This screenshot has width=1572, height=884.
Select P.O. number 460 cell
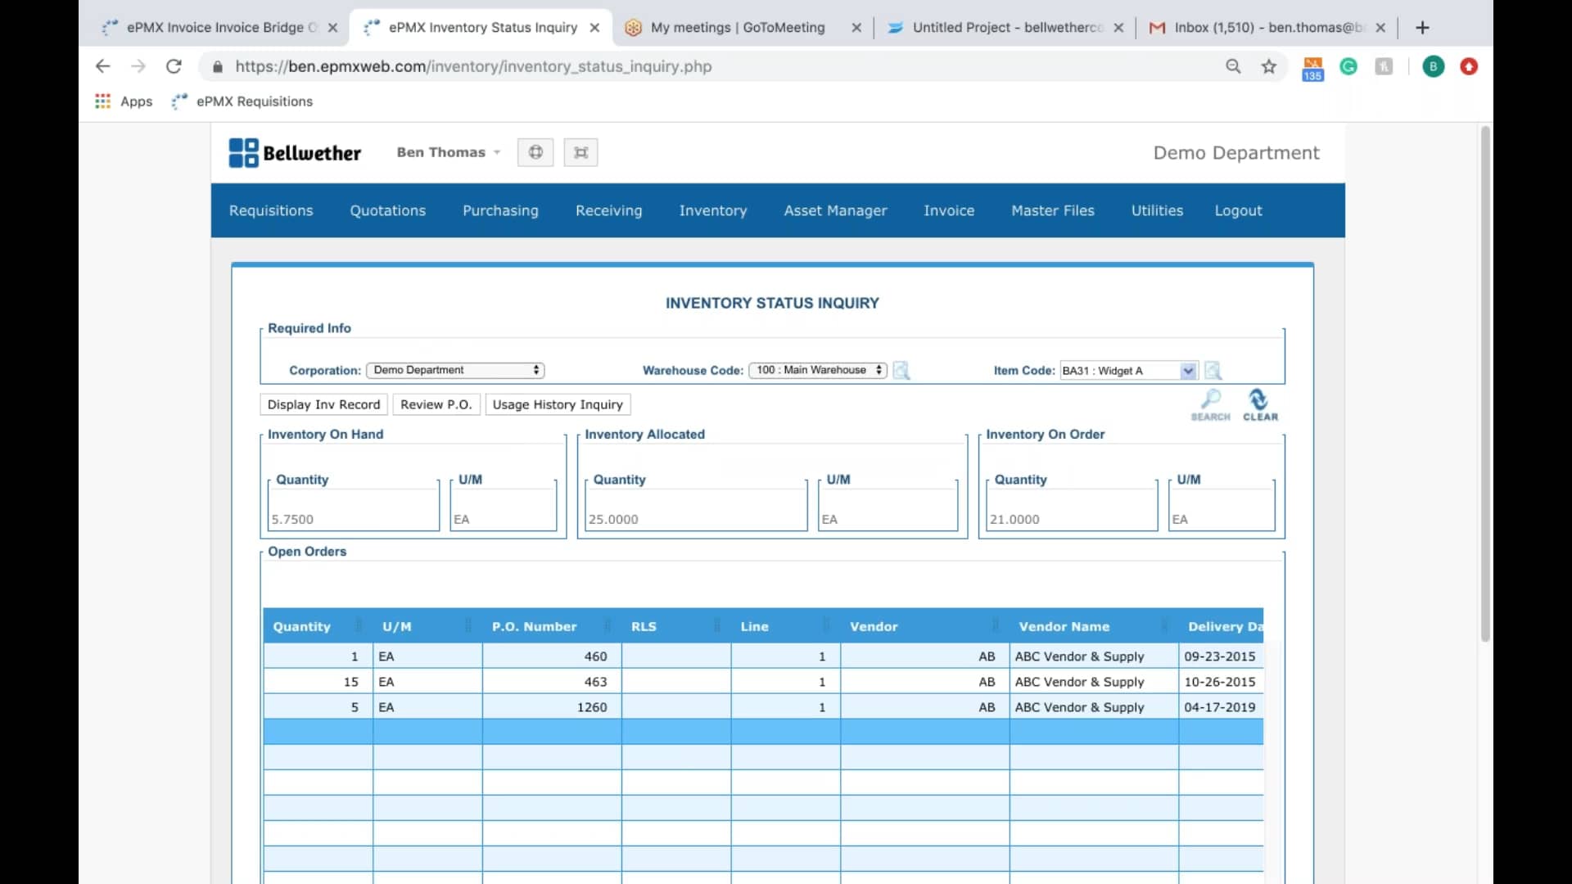tap(552, 656)
